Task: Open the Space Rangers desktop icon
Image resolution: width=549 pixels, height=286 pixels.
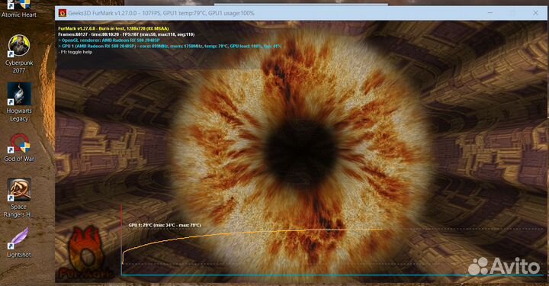Action: pyautogui.click(x=19, y=198)
